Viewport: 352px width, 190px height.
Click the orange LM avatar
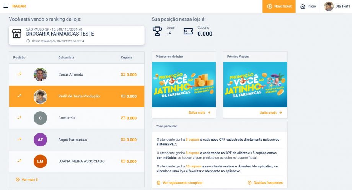(x=40, y=161)
